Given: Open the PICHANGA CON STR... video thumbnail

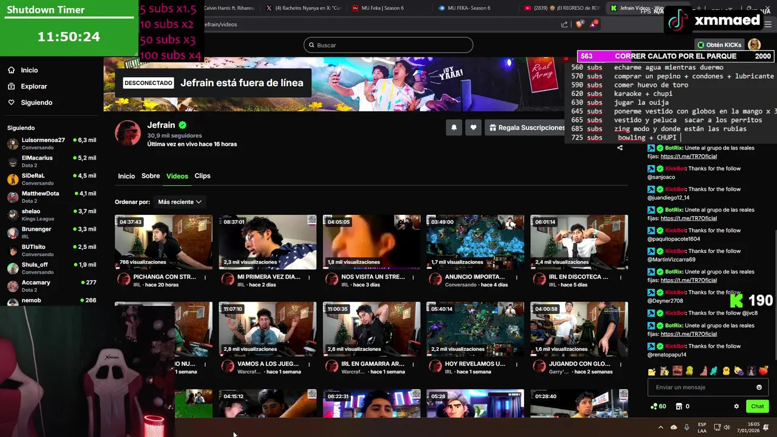Looking at the screenshot, I should [x=163, y=242].
